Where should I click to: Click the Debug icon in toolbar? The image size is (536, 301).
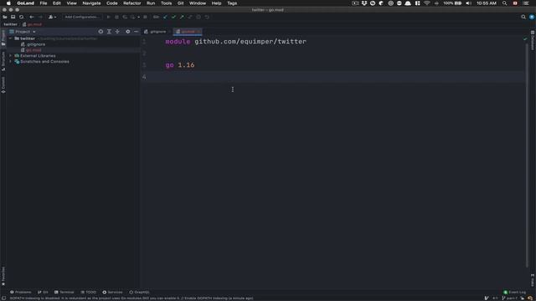116,17
